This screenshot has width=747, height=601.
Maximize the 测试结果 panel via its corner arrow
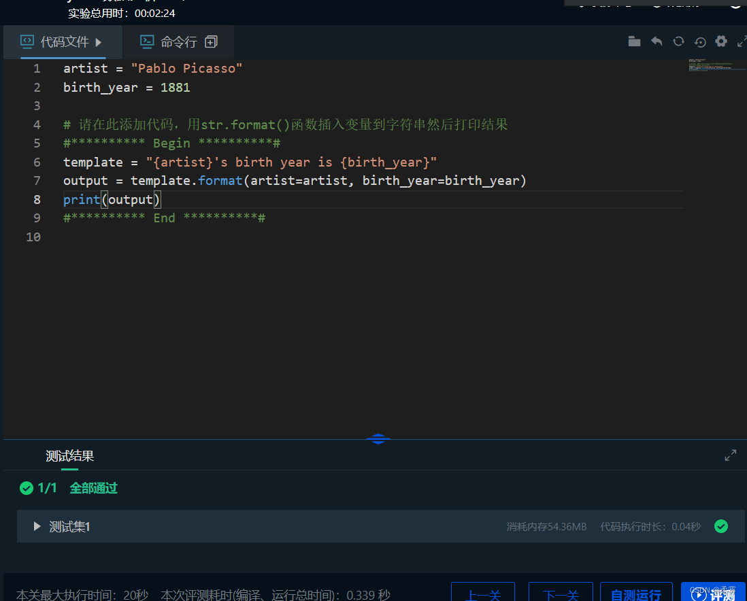730,455
